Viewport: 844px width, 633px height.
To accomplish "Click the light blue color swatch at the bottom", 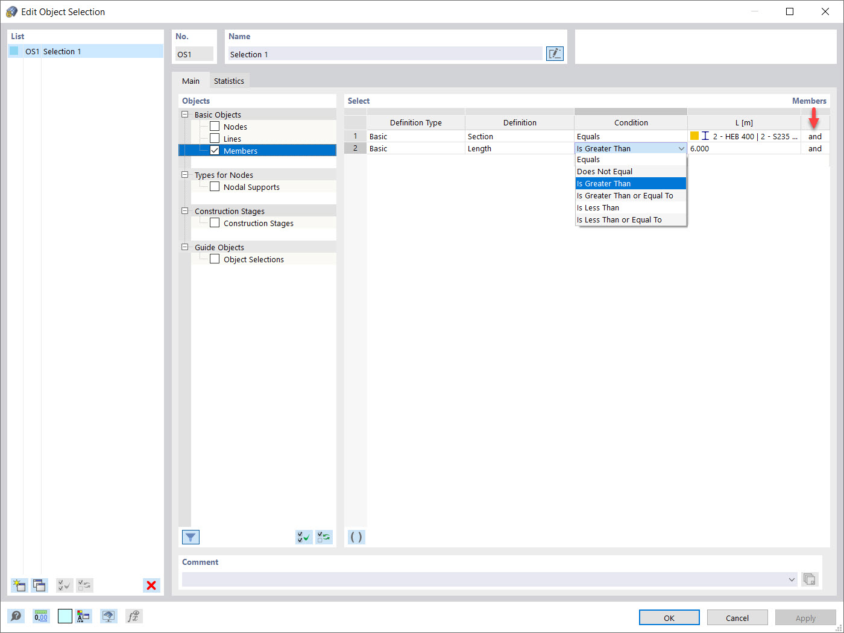I will (x=65, y=616).
